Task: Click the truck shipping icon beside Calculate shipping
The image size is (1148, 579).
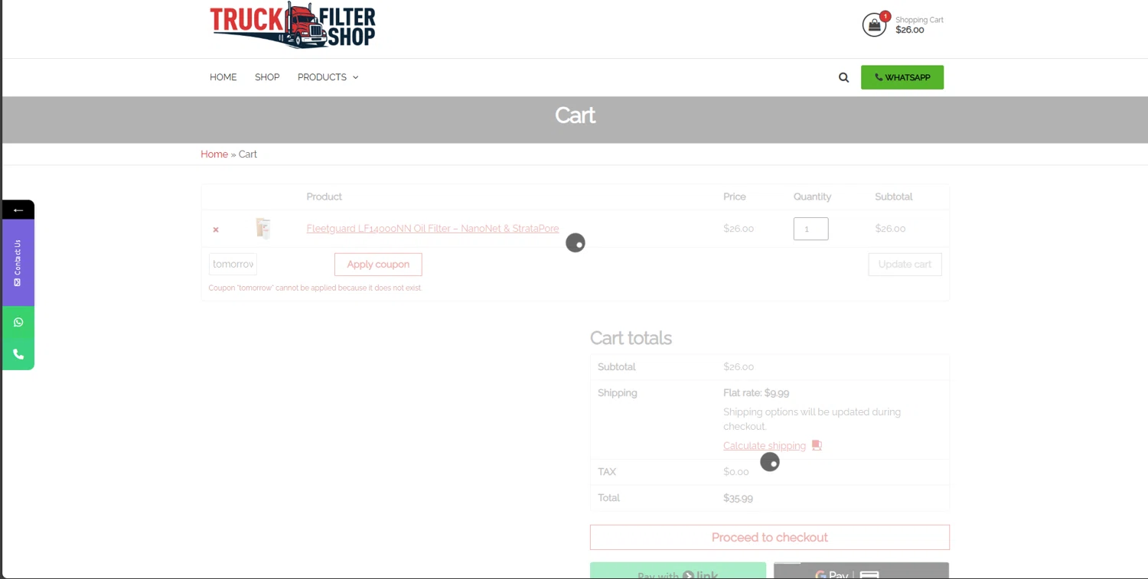Action: [817, 445]
